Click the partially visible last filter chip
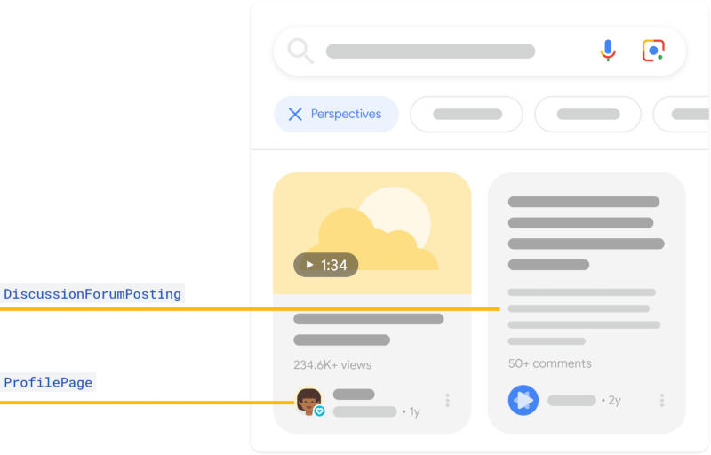The height and width of the screenshot is (455, 711). click(683, 115)
